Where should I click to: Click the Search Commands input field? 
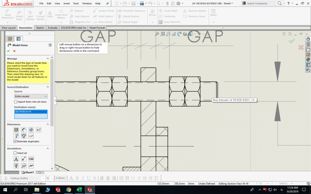[261, 3]
